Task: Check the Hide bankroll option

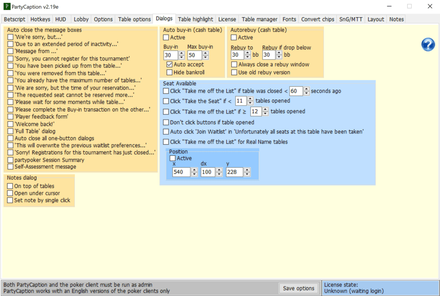Action: click(169, 72)
